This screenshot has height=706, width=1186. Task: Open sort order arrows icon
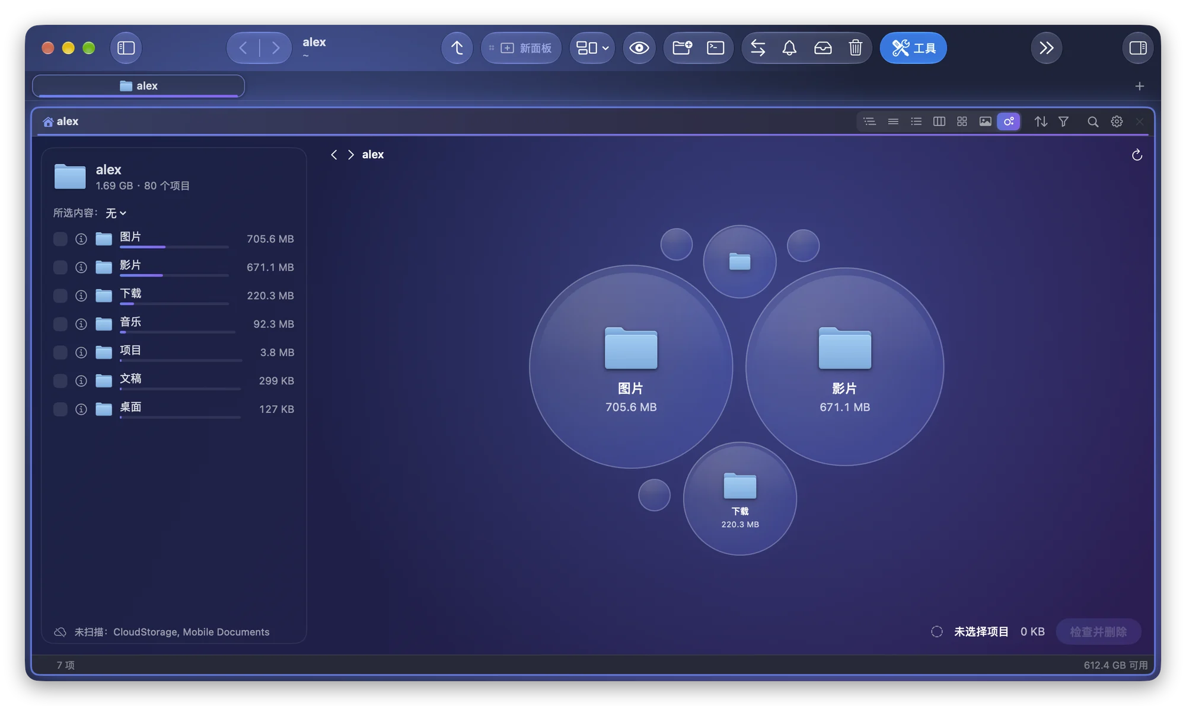tap(1041, 121)
